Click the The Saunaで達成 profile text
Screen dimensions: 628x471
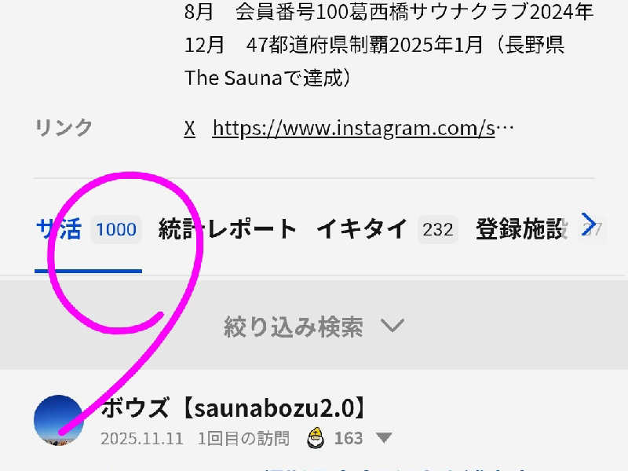(268, 78)
